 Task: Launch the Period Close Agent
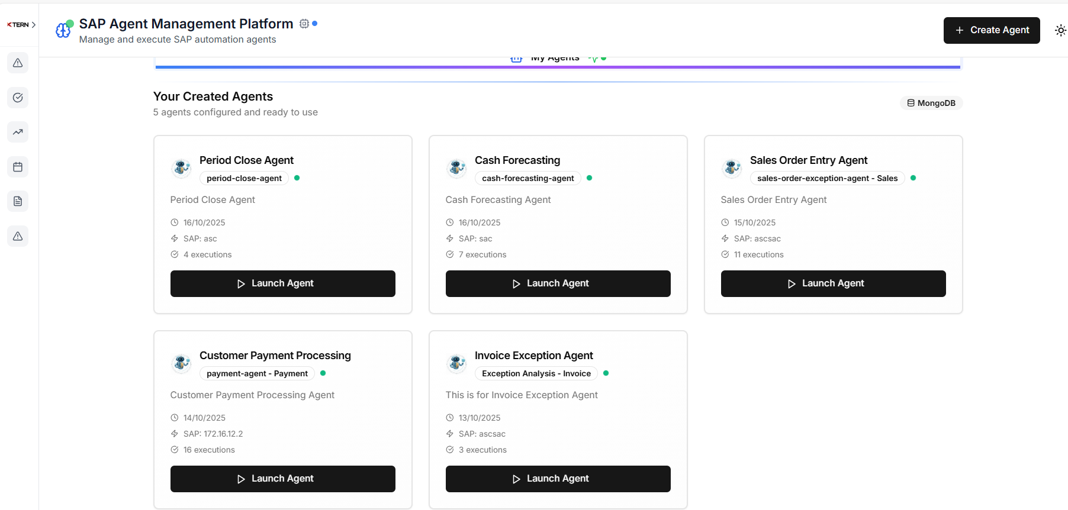coord(282,283)
